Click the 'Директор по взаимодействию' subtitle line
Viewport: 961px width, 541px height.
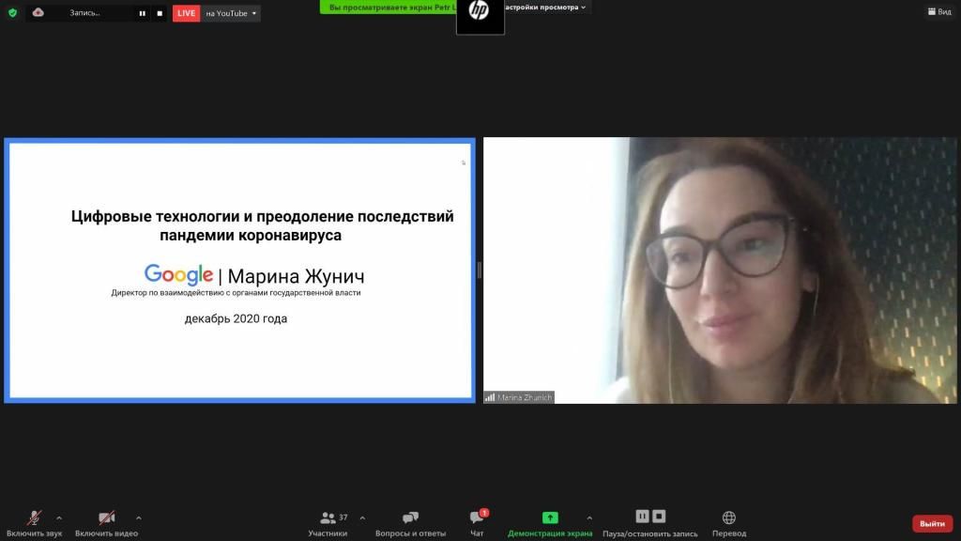236,293
